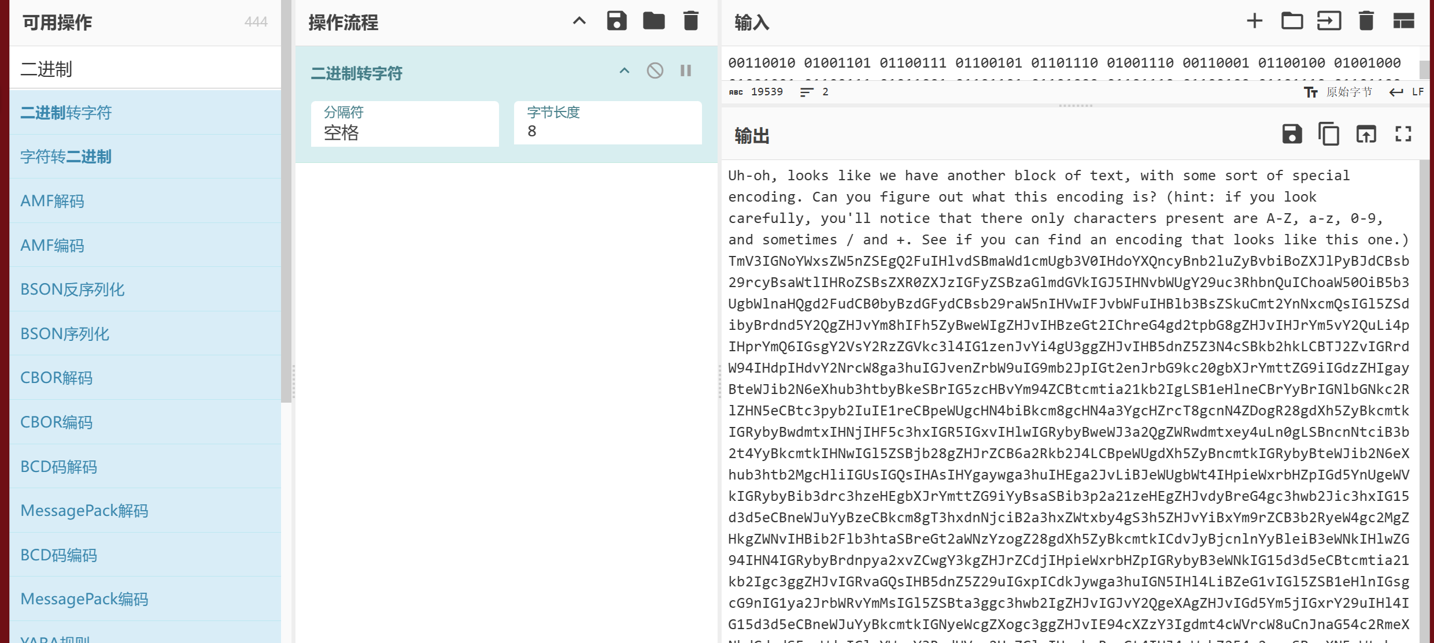Collapse the 二进制转字符 operation arguments

coord(624,71)
